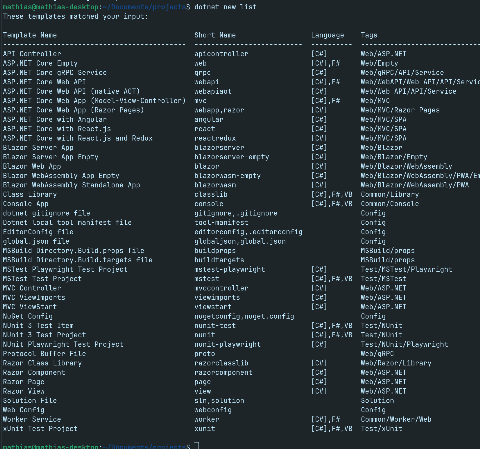
Task: Select the Web/MVC/SPA tag for angular
Action: [x=383, y=119]
